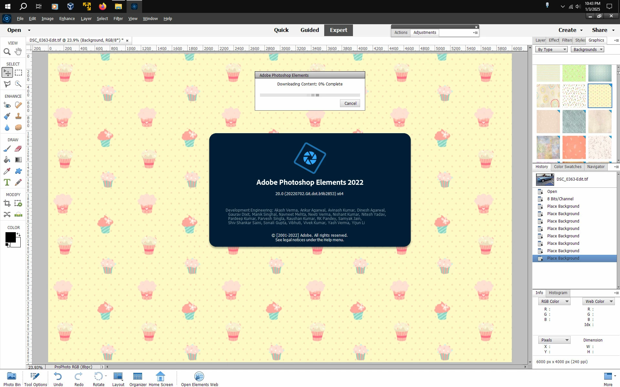Viewport: 620px width, 387px height.
Task: Open the Enhance menu
Action: (67, 19)
